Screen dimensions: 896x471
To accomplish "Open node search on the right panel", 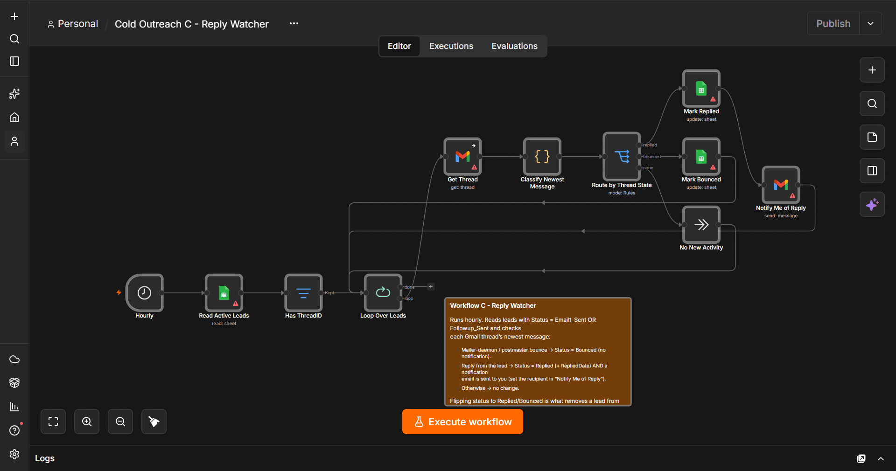I will click(872, 104).
